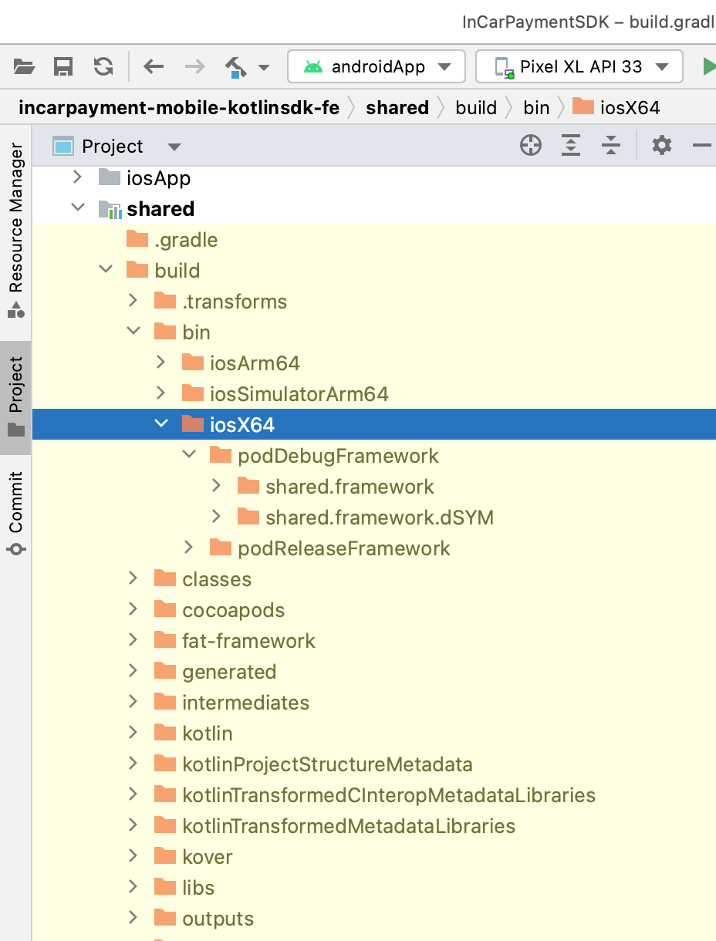Click the shared breadcrumb in the navigation bar
Viewport: 716px width, 941px height.
[397, 107]
